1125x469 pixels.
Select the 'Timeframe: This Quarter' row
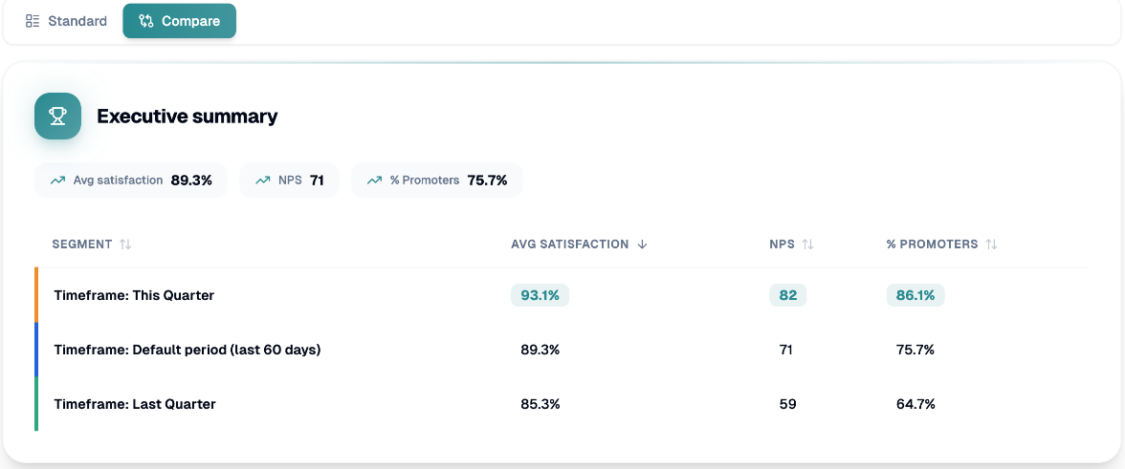(x=562, y=295)
